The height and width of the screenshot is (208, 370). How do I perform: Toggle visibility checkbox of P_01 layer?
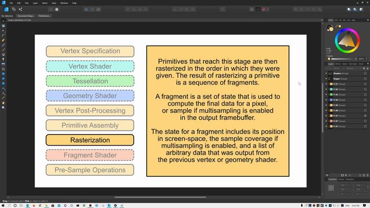point(365,84)
